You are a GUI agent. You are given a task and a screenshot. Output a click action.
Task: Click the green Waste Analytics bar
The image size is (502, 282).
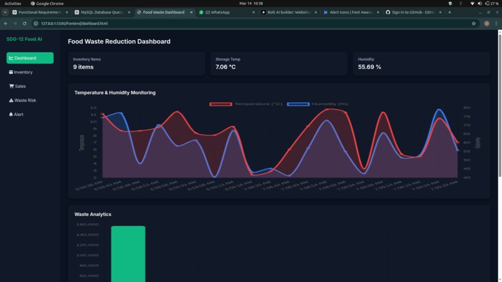pos(128,254)
